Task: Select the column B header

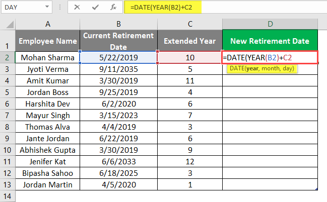Action: pos(118,24)
